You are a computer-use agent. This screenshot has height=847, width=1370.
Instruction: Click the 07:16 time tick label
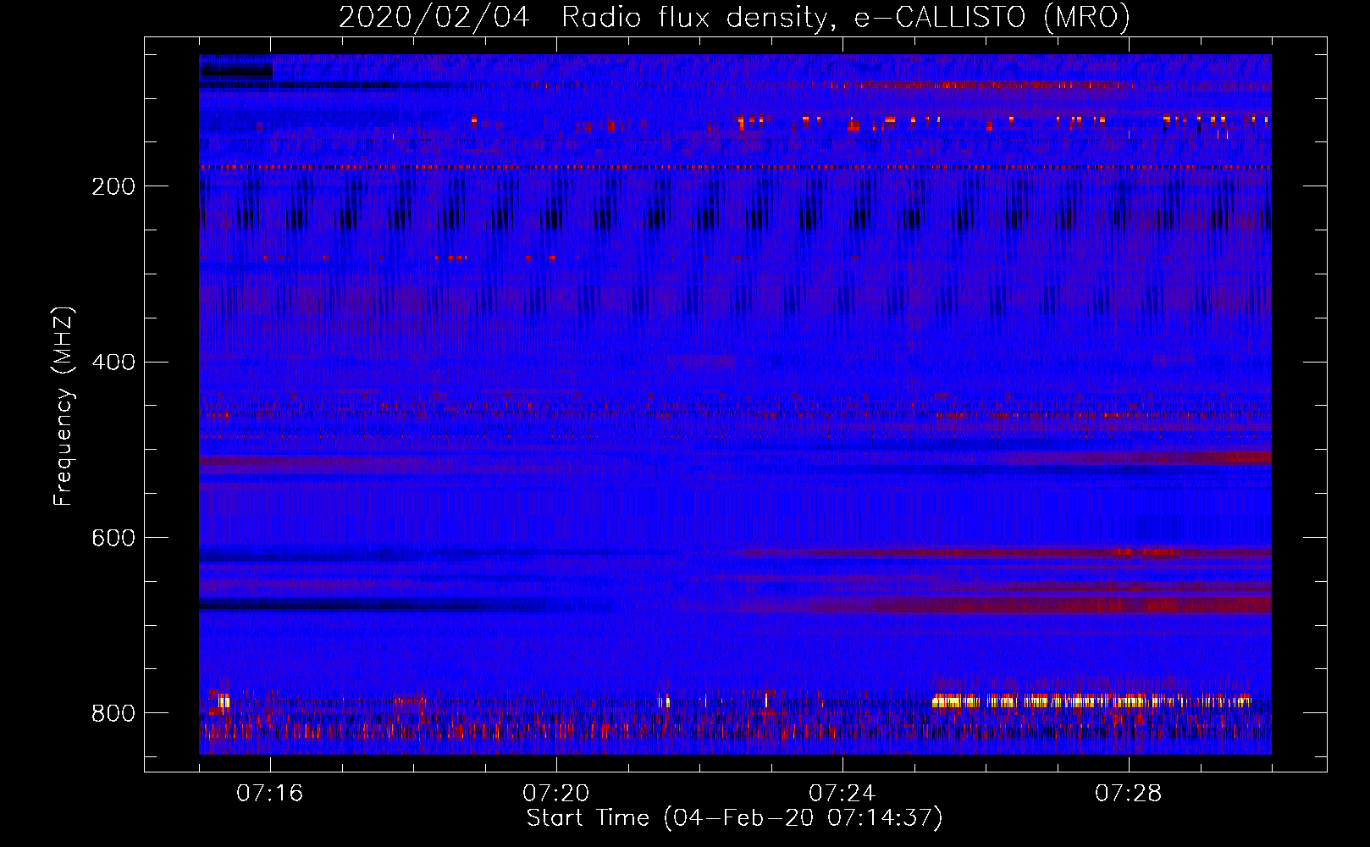[x=270, y=794]
